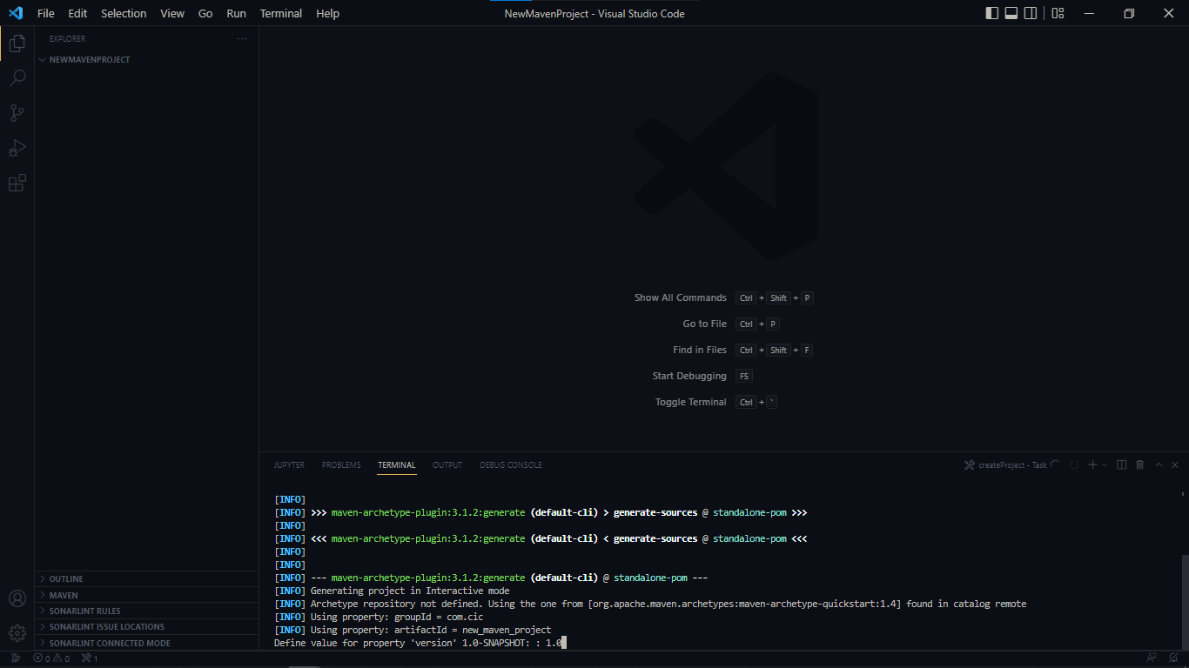
Task: Expand the Outline section
Action: tap(66, 579)
